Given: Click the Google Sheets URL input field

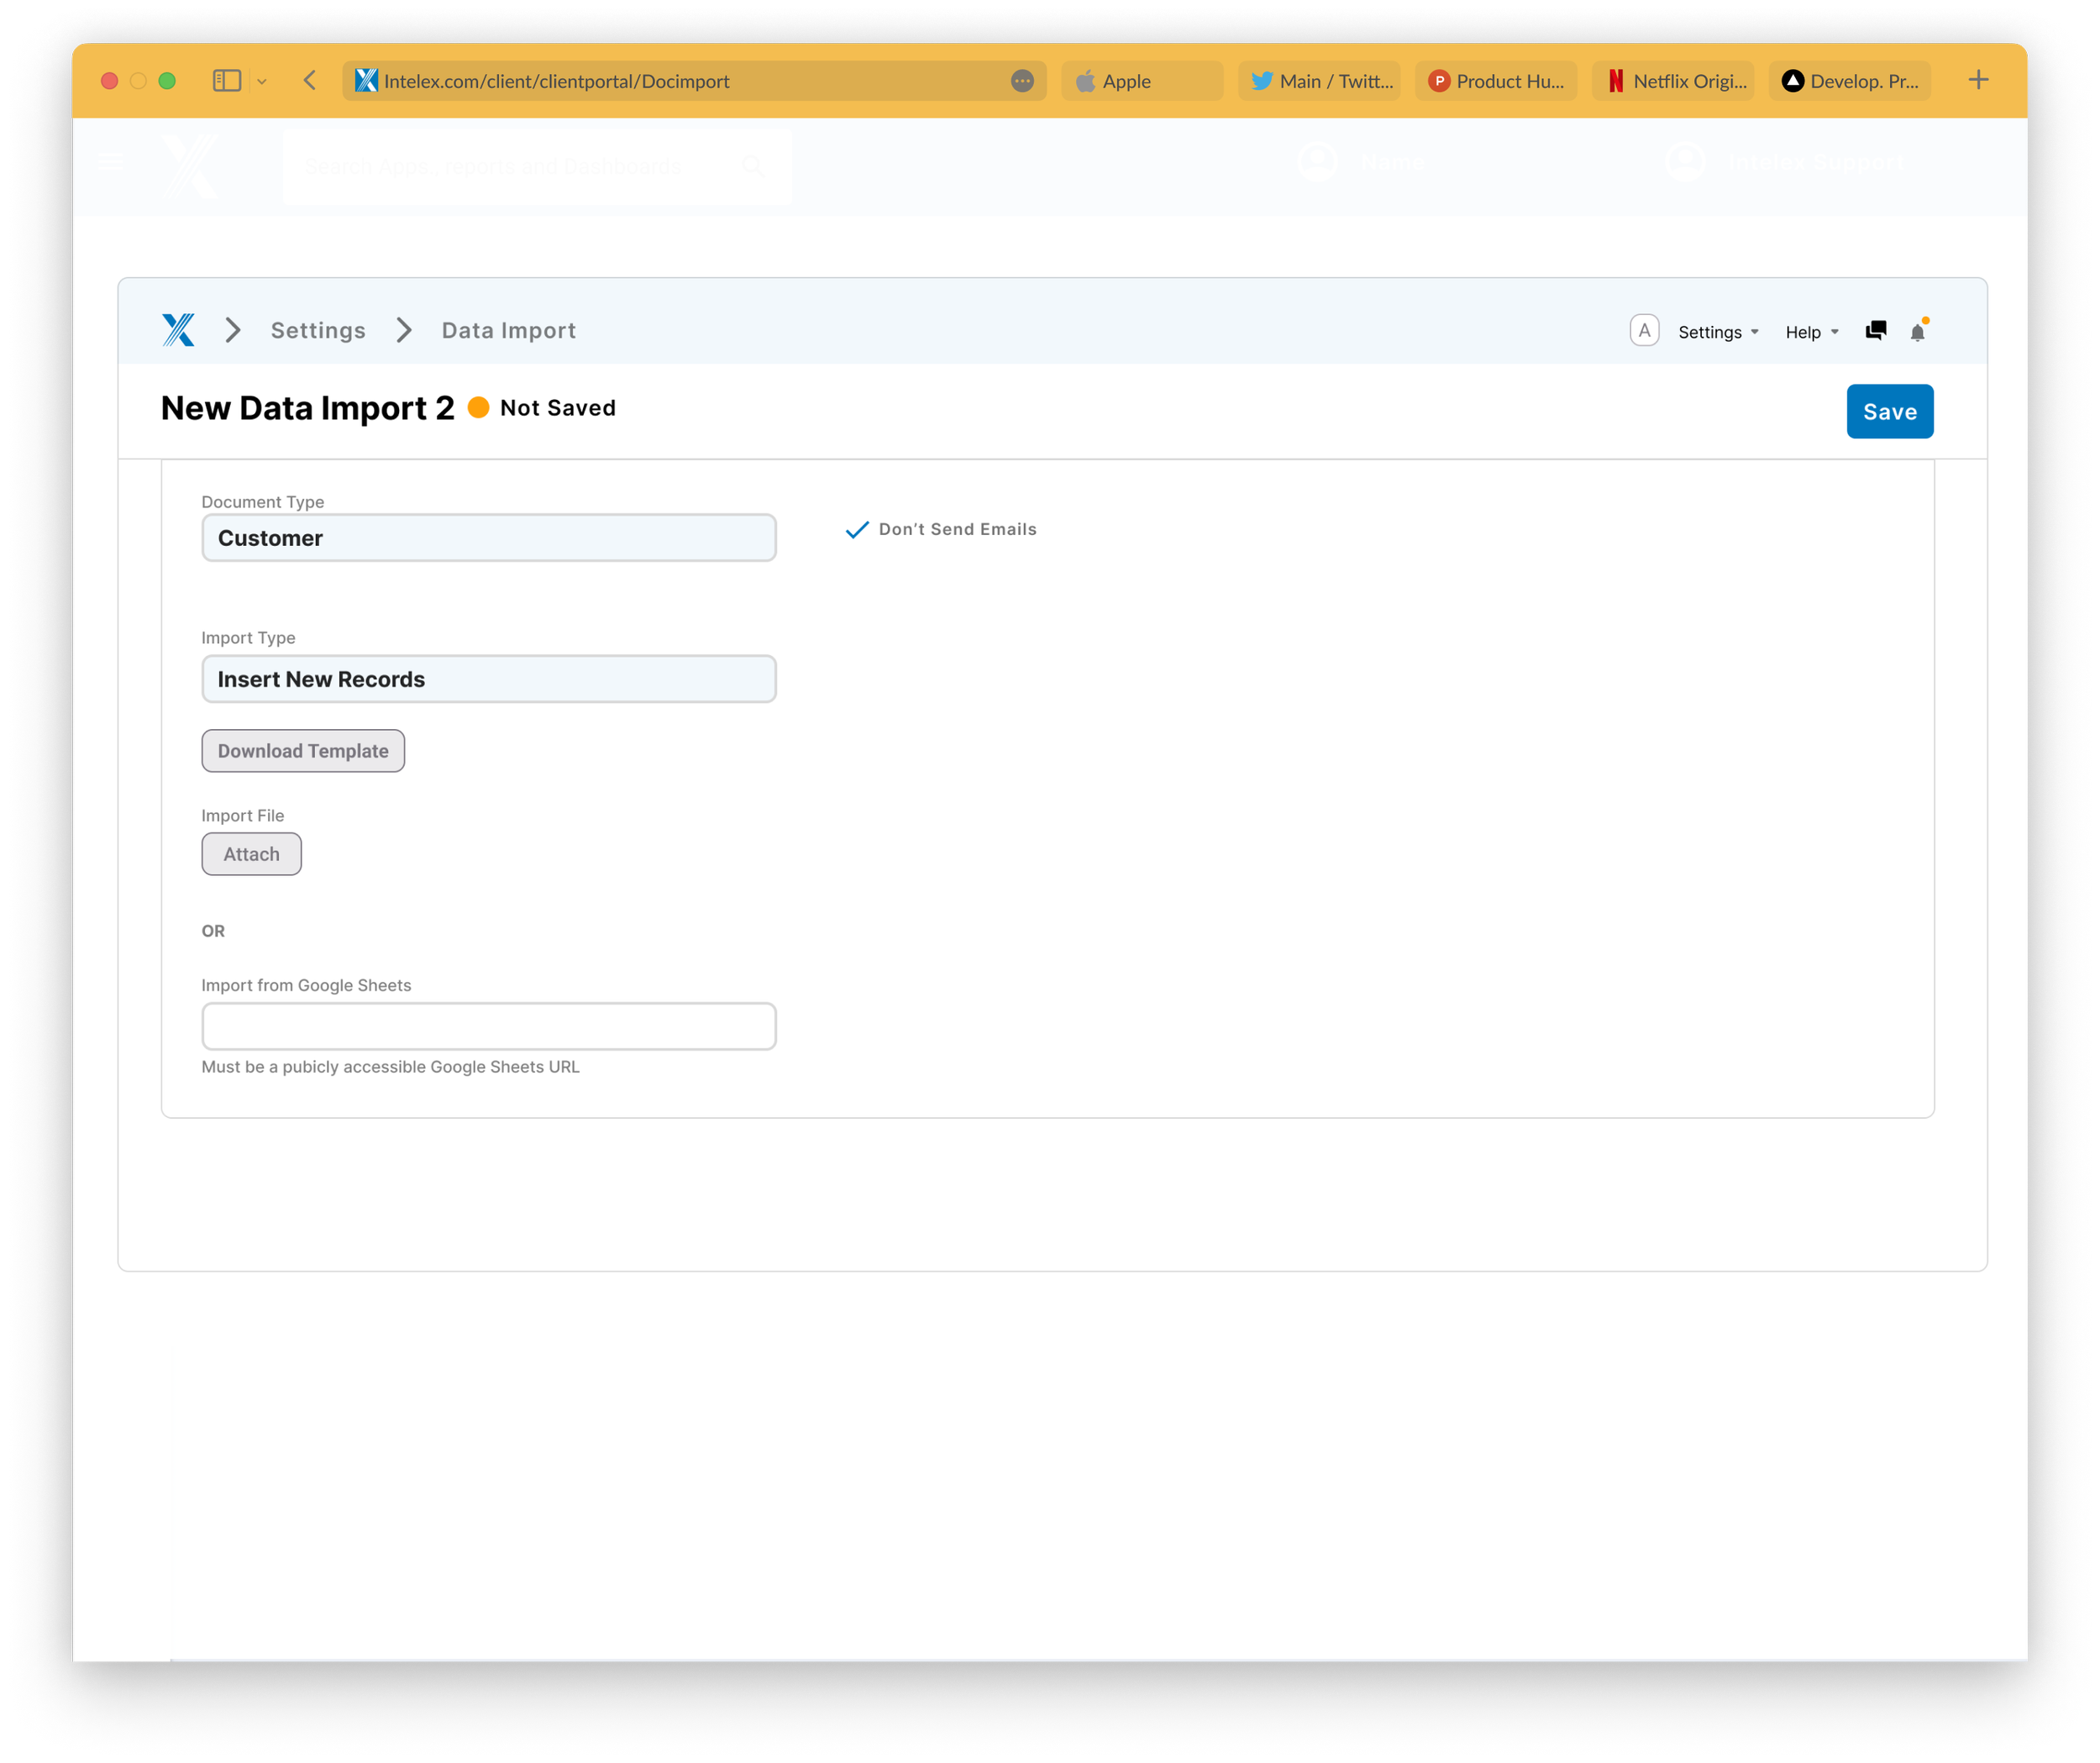Looking at the screenshot, I should point(488,1025).
